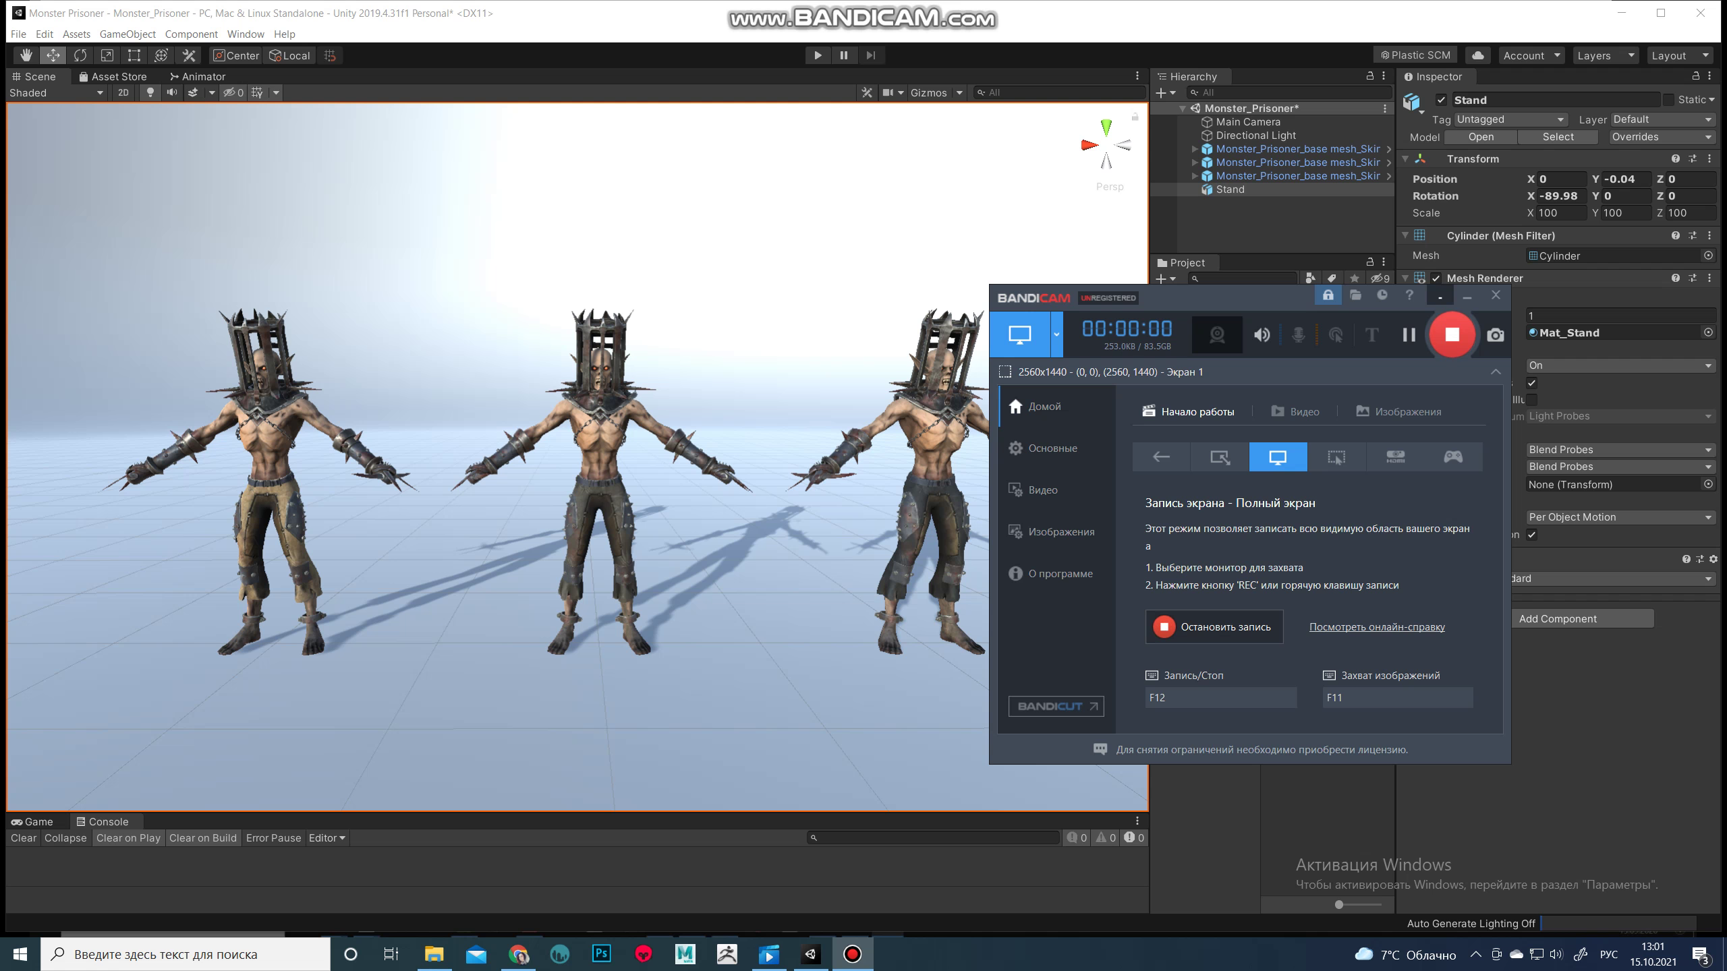The height and width of the screenshot is (971, 1727).
Task: Open the Layer Default dropdown
Action: pos(1662,119)
